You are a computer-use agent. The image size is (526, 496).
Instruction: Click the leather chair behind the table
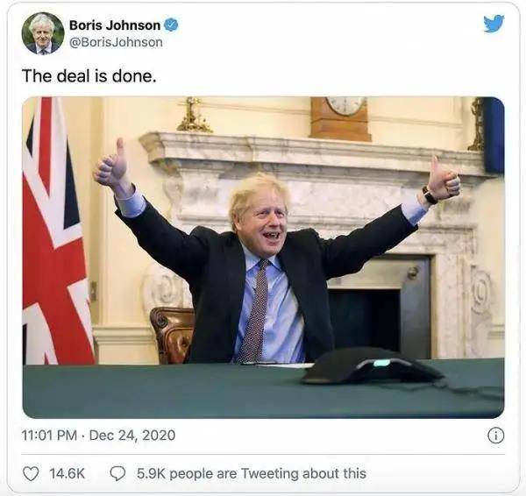pos(172,335)
